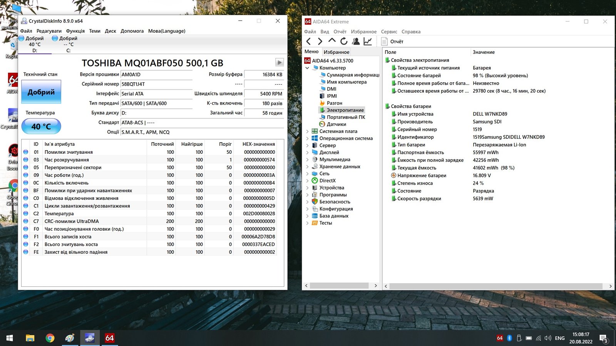Select IPMI tree item
The image size is (616, 346).
coord(328,96)
